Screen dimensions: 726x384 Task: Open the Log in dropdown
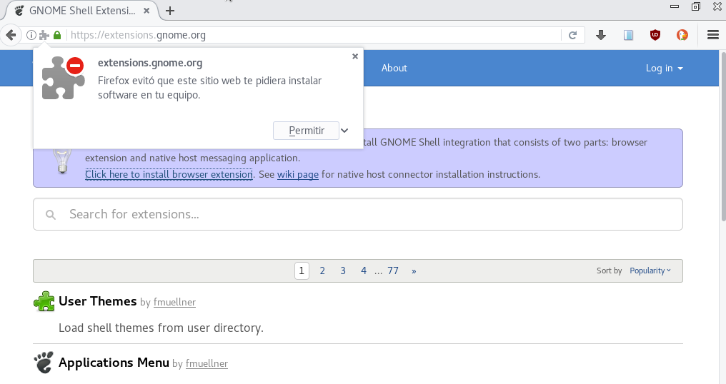[665, 69]
